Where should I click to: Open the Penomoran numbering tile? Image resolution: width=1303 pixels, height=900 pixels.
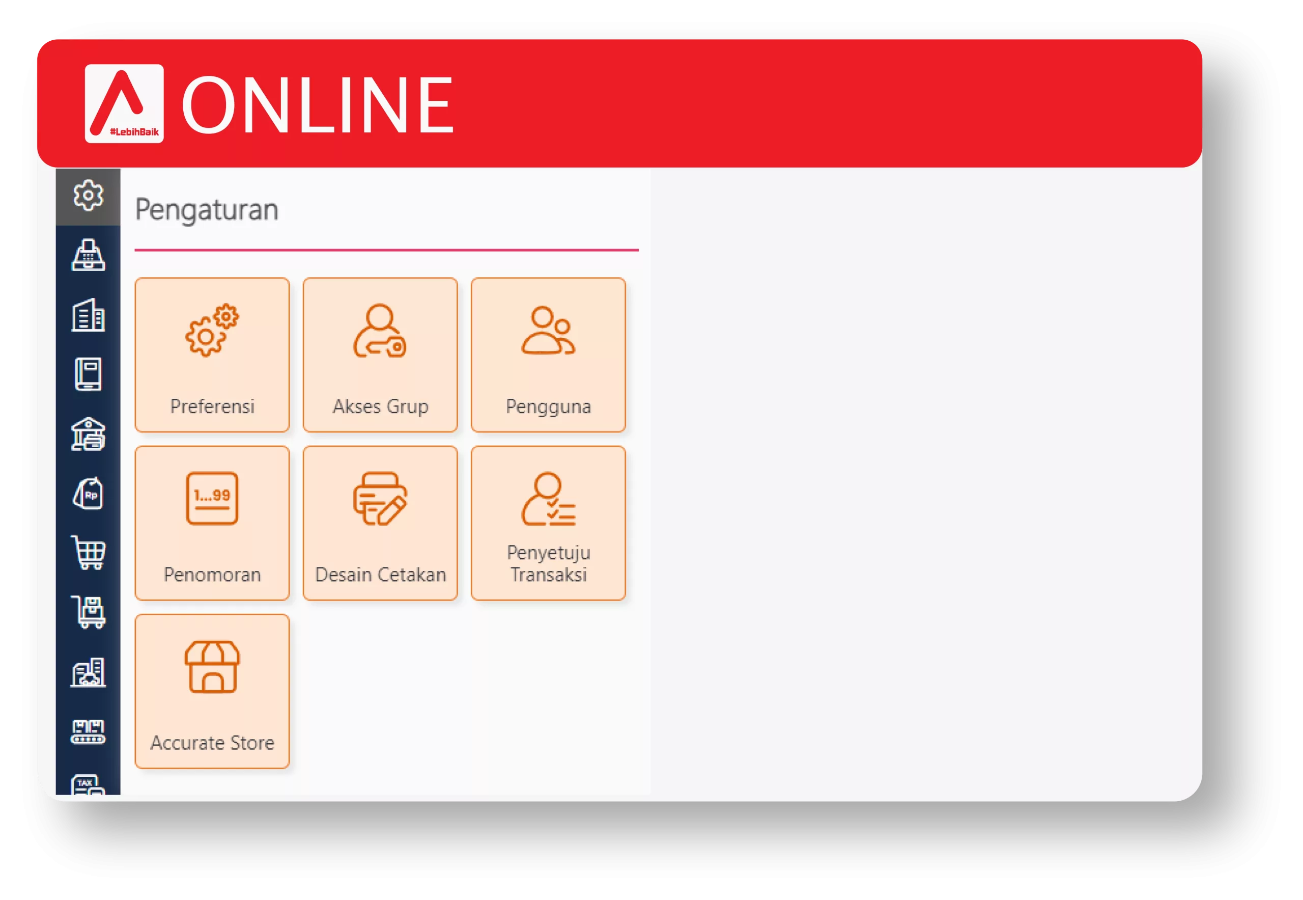pos(212,523)
